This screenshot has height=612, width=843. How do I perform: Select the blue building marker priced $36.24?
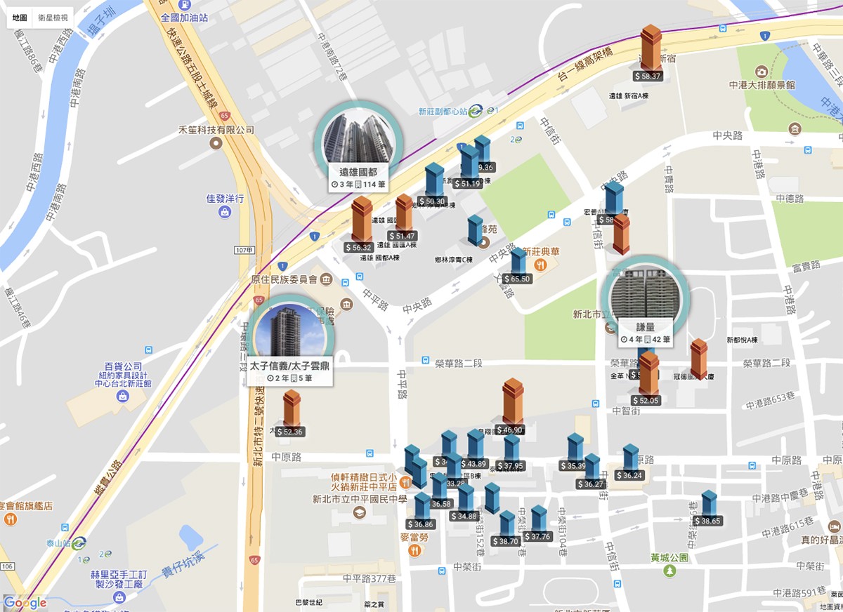(x=630, y=462)
